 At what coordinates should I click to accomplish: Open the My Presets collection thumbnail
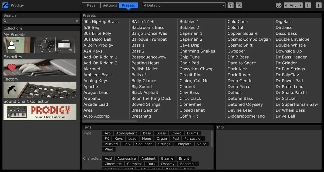coord(40,45)
